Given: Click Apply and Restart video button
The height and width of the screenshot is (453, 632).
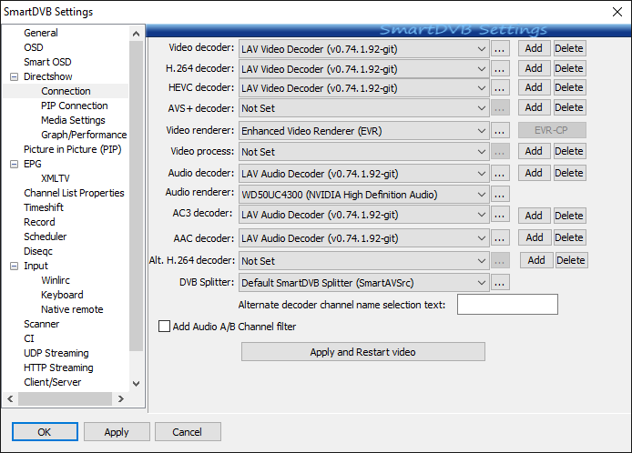Looking at the screenshot, I should 363,352.
